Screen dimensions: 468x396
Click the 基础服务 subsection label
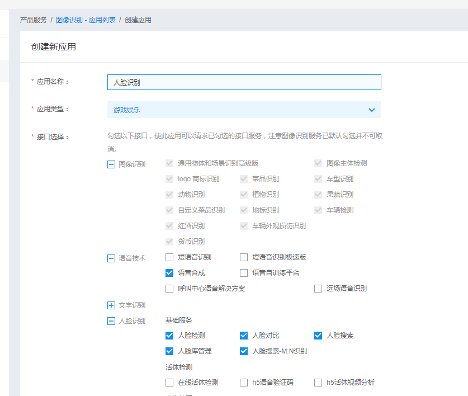(x=179, y=320)
